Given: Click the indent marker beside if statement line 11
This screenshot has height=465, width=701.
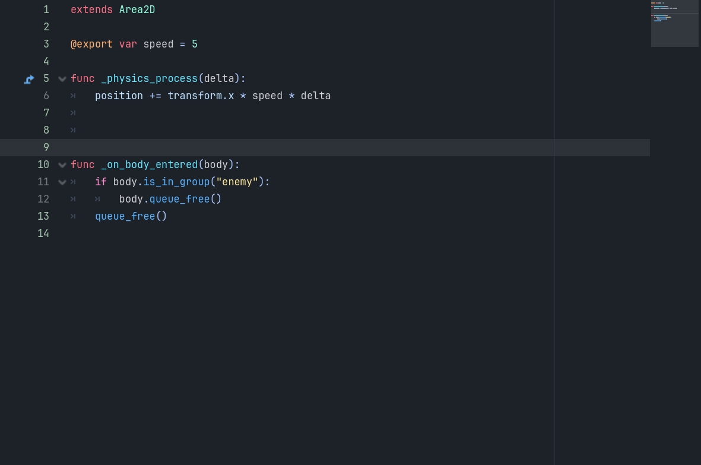Looking at the screenshot, I should (72, 182).
